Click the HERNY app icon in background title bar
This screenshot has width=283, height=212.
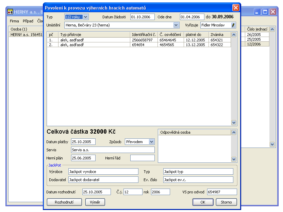click(10, 12)
